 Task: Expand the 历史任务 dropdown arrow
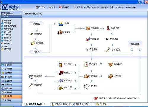[47, 7]
